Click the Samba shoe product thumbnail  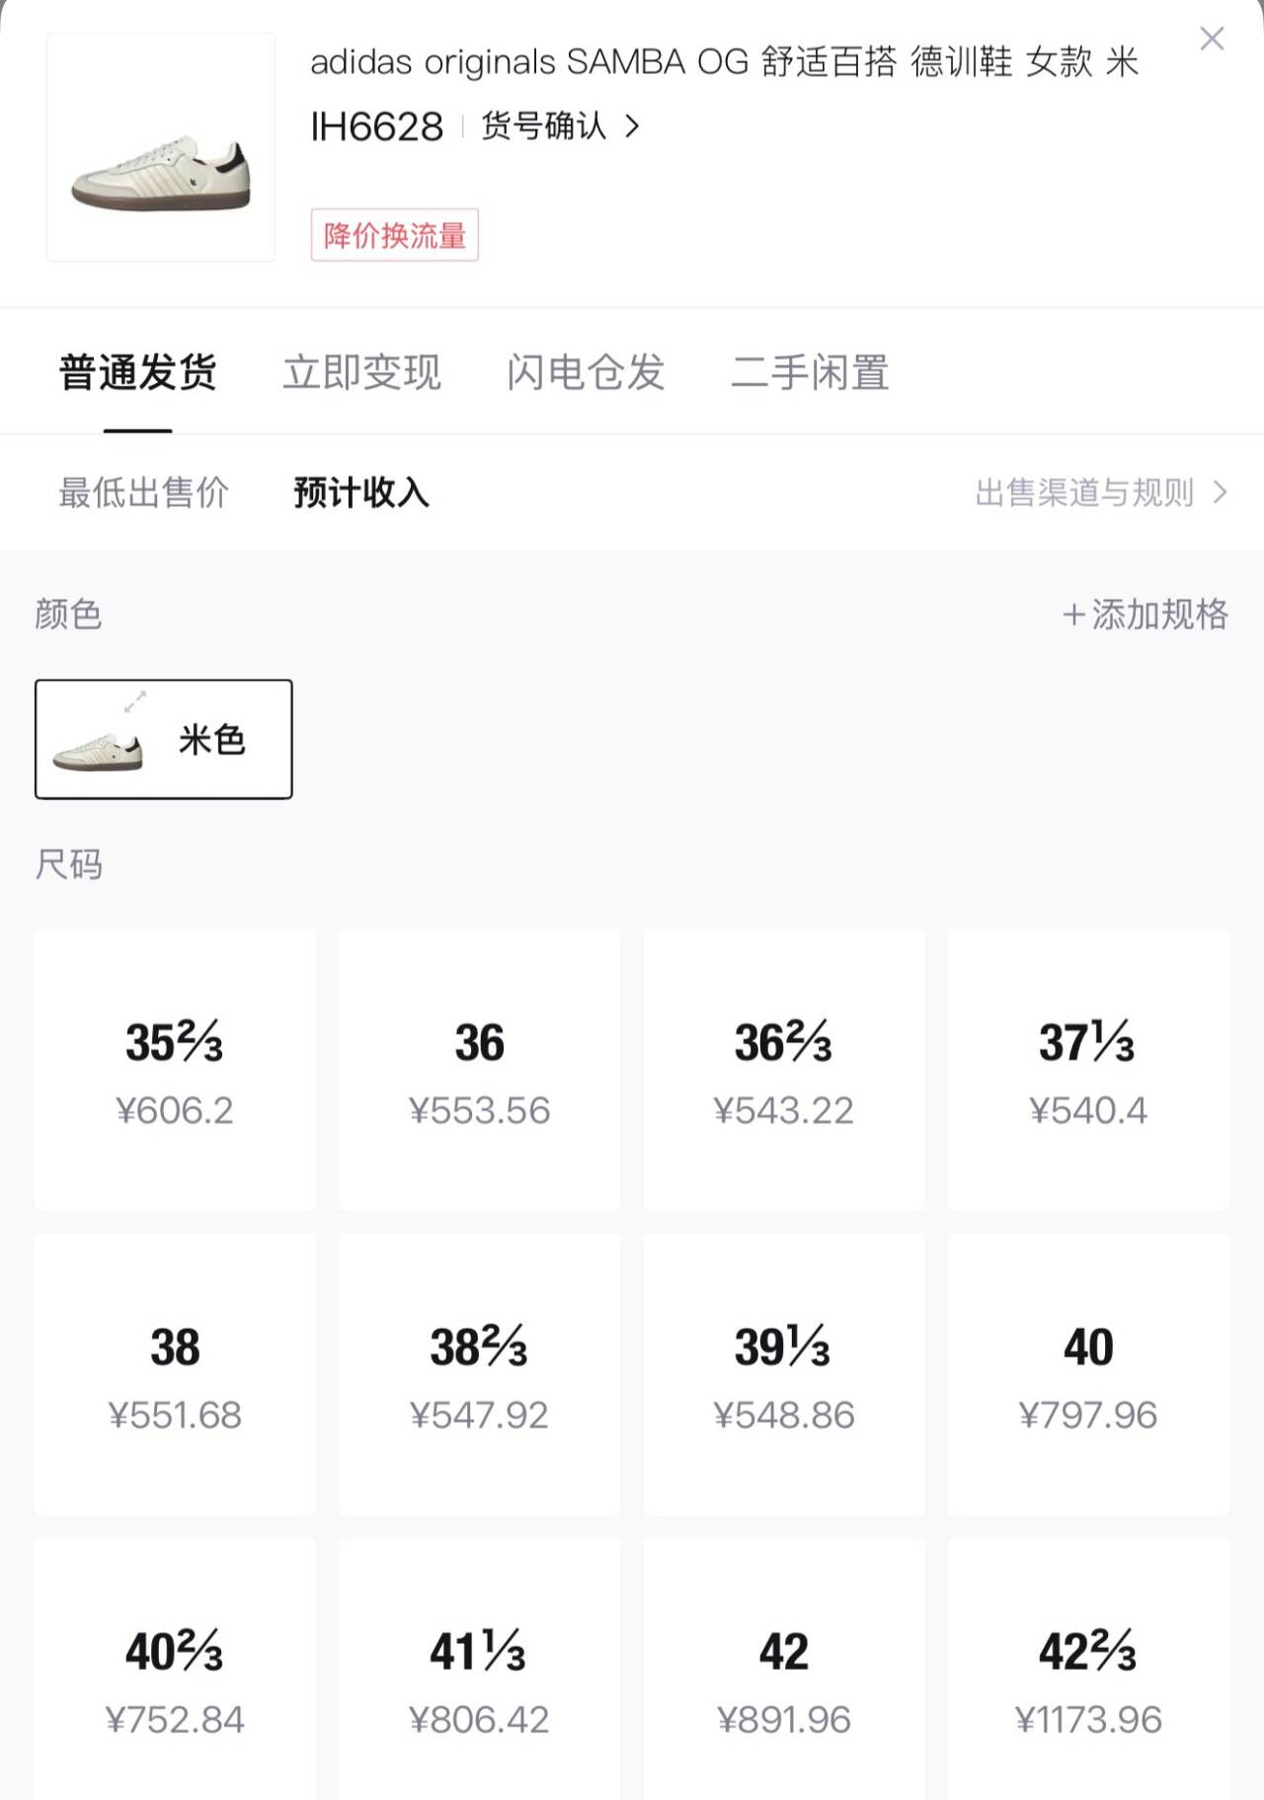pos(161,147)
